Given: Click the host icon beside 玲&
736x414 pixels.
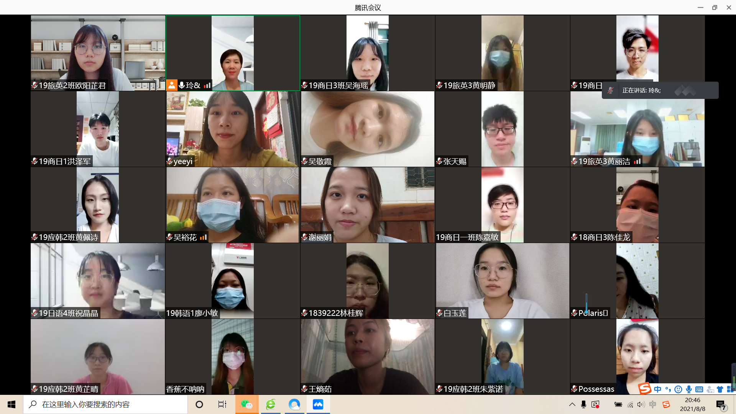Looking at the screenshot, I should [x=172, y=85].
